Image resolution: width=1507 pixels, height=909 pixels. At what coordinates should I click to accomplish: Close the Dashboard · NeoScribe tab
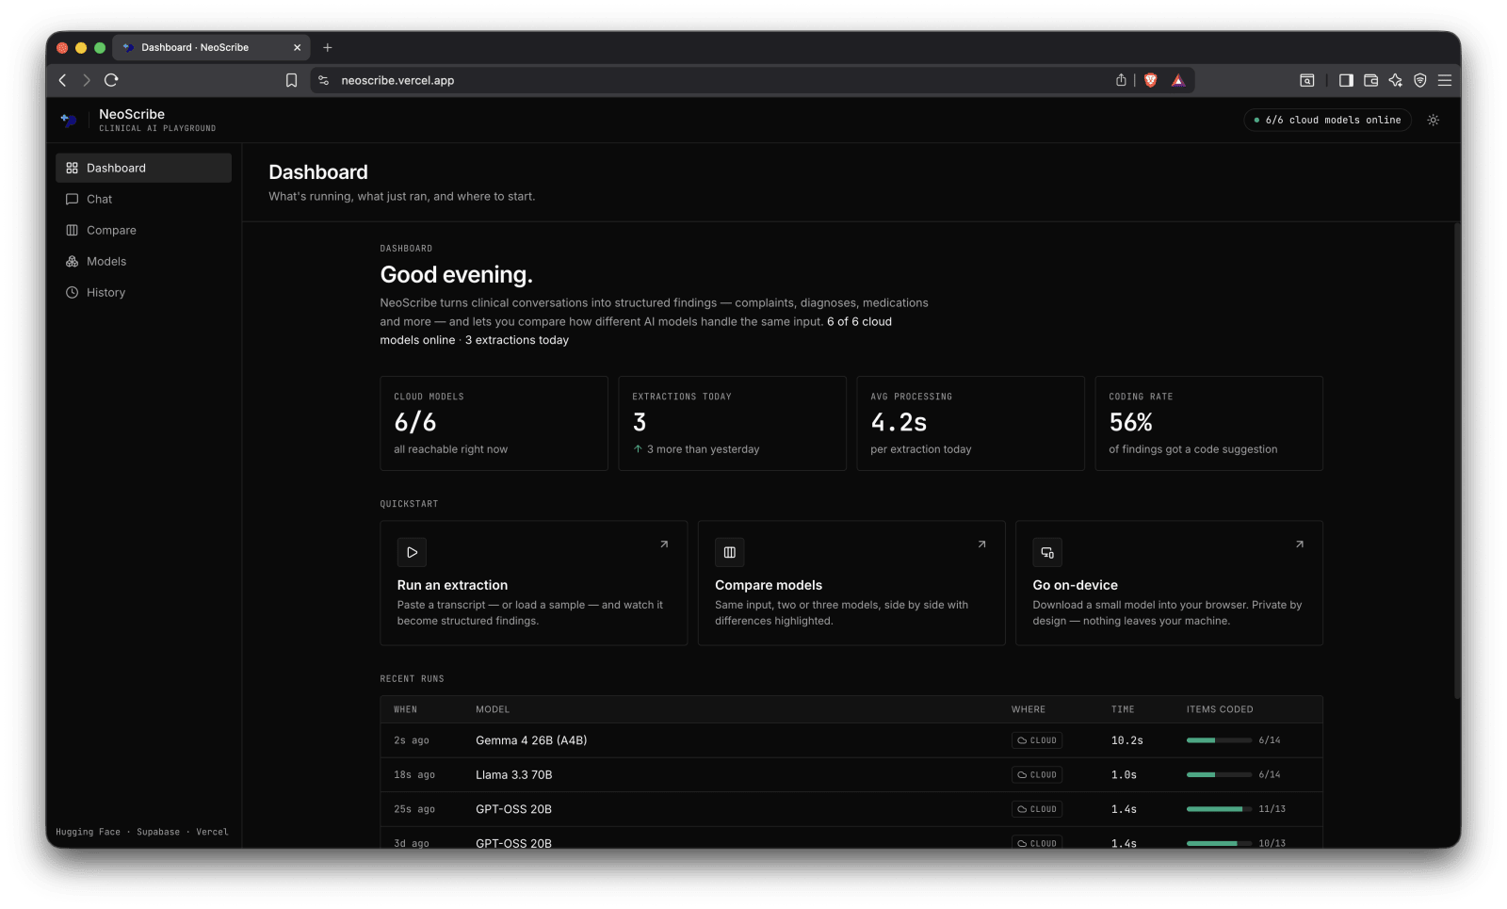tap(298, 47)
